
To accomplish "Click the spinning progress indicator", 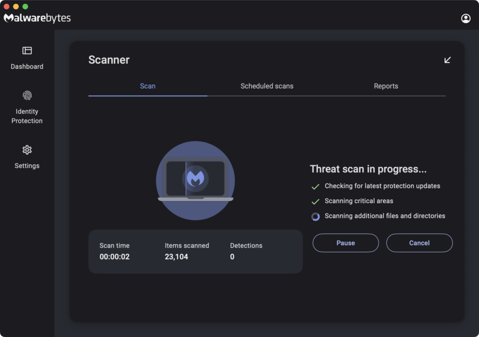I will coord(316,216).
